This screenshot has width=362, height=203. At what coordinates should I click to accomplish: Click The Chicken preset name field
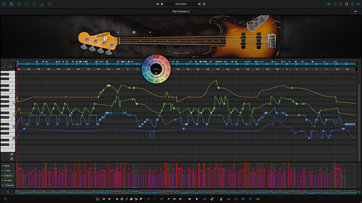[x=181, y=4]
